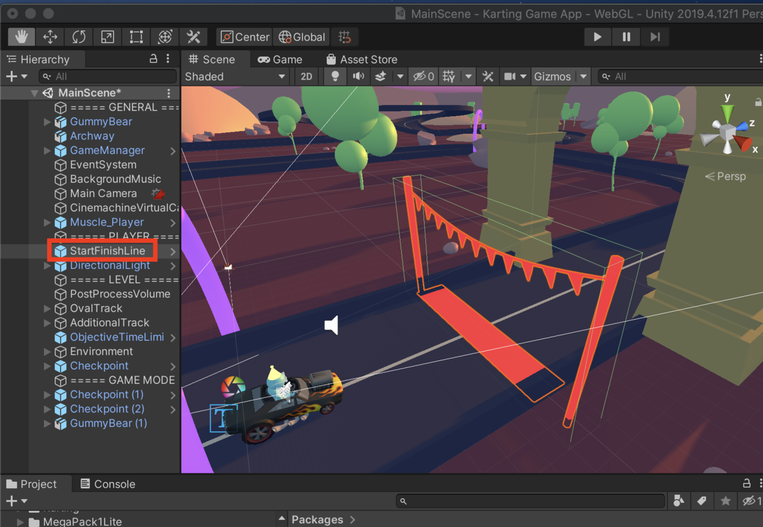Select StartFinishLine in Hierarchy
The width and height of the screenshot is (763, 527).
(107, 251)
